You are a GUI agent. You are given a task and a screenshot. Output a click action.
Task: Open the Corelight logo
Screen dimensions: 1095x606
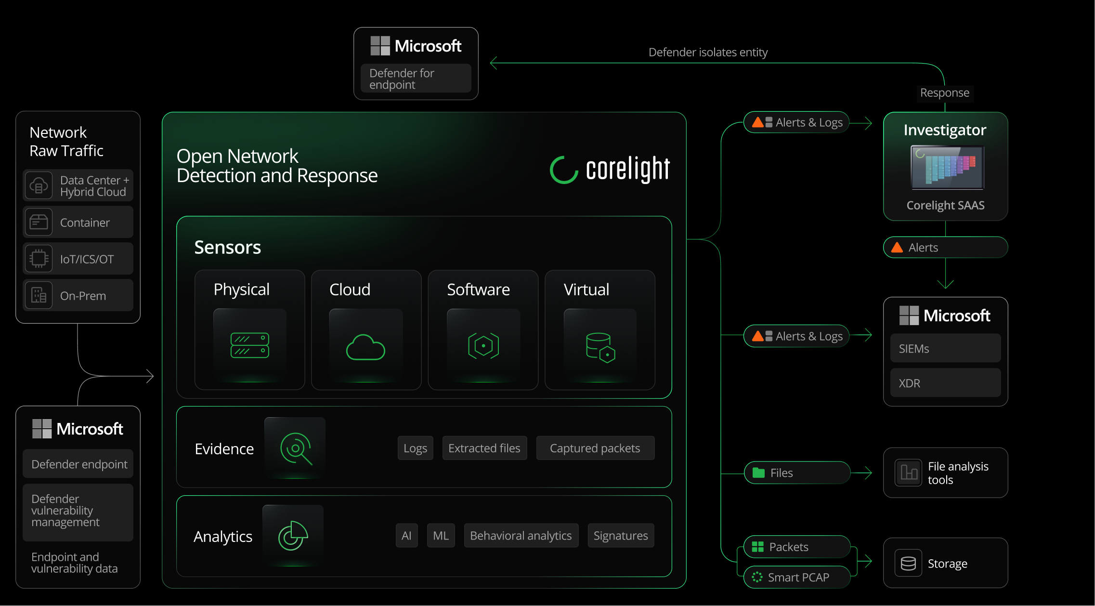(609, 169)
